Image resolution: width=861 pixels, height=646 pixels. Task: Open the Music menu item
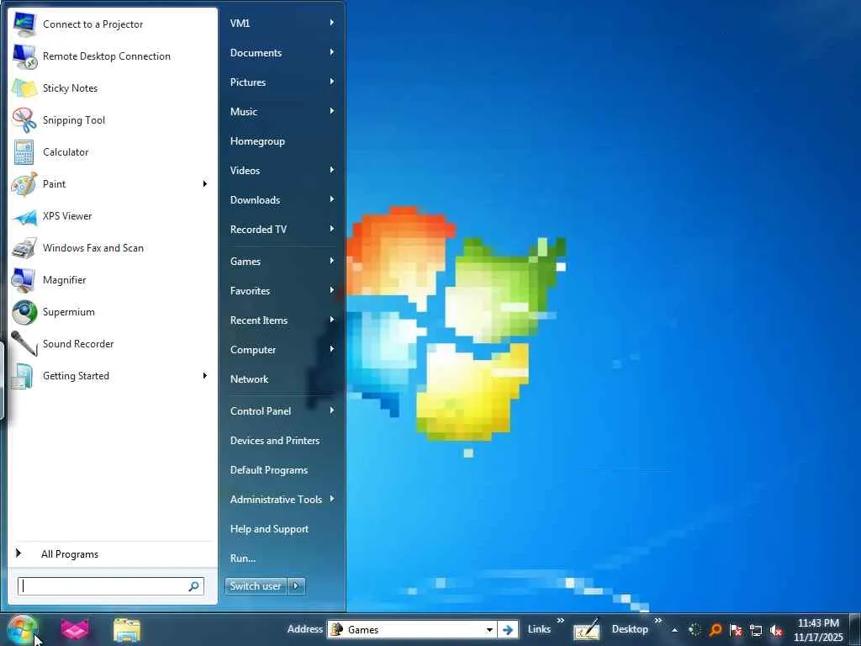click(x=283, y=112)
